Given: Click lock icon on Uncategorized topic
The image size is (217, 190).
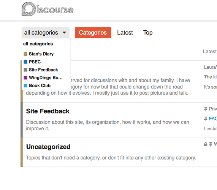Looking at the screenshot, I should tap(206, 144).
